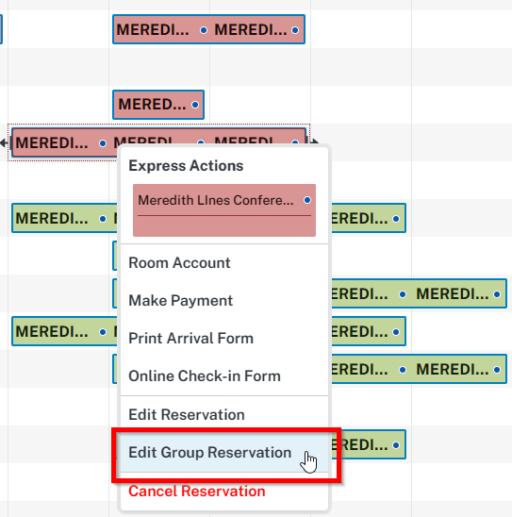Click blue dot on bottom-most green reservation

click(x=396, y=445)
